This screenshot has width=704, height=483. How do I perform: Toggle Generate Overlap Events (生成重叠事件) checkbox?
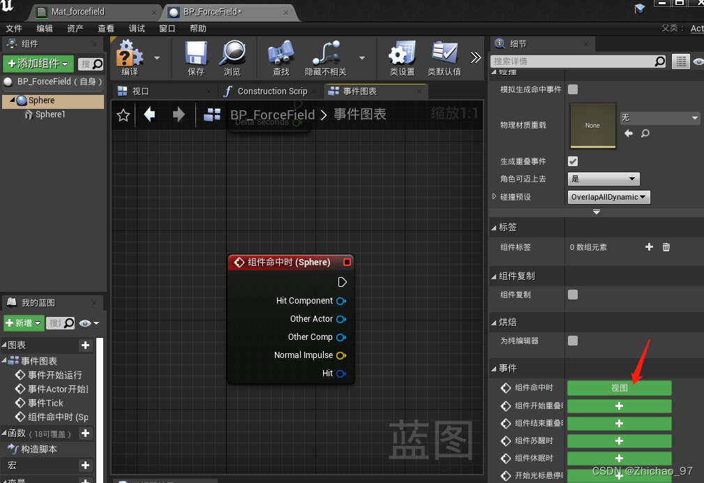573,161
